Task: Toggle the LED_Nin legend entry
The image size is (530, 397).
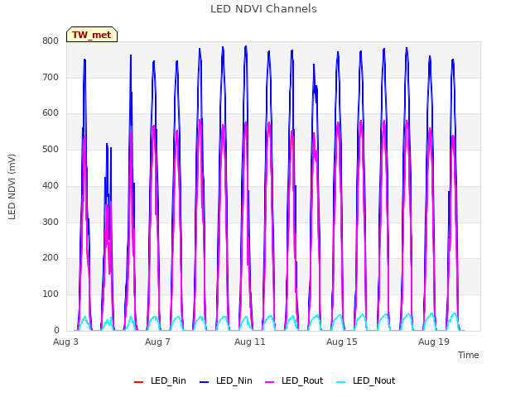Action: coord(226,380)
